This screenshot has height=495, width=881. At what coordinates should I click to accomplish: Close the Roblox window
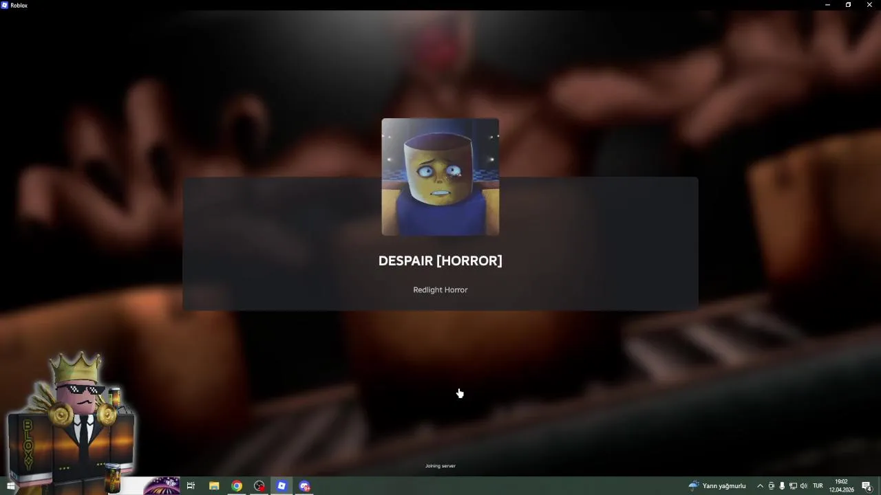[869, 5]
